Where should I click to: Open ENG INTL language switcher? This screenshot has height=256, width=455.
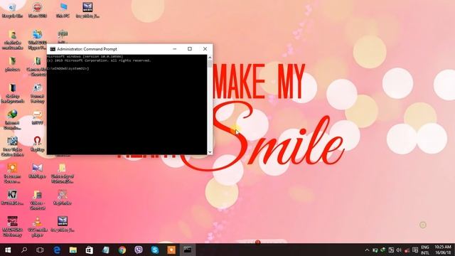tap(425, 250)
